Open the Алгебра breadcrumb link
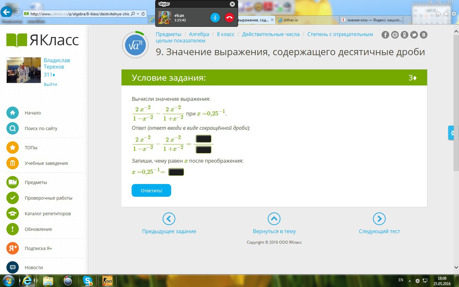 point(199,34)
